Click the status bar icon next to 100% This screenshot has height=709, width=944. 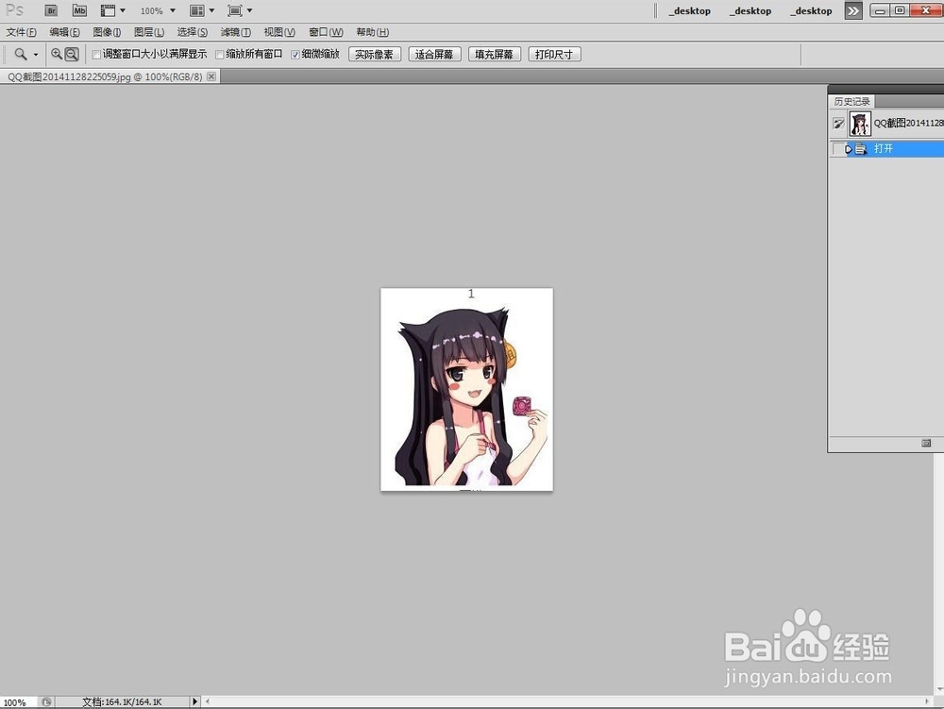(46, 701)
